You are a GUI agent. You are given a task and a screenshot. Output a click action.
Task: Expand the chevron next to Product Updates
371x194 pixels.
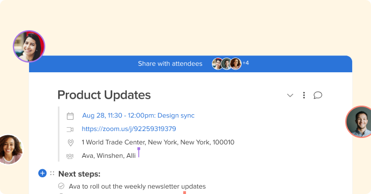click(290, 95)
